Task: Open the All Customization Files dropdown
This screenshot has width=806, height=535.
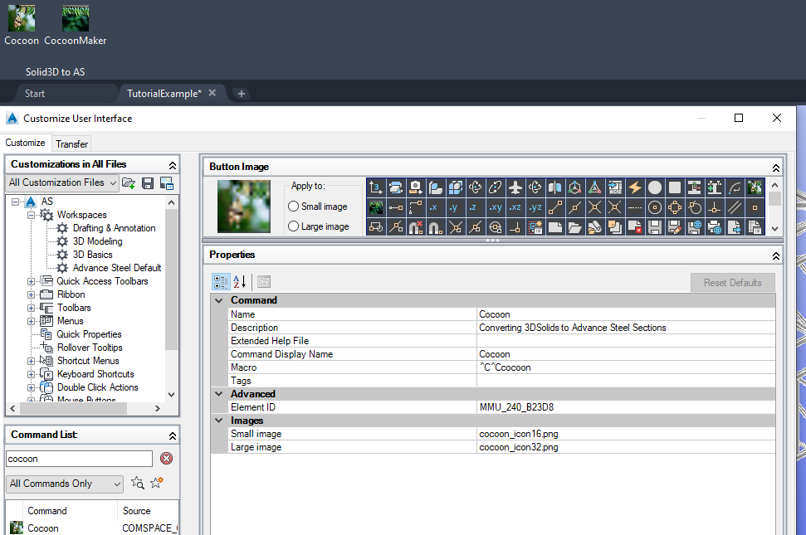Action: coord(62,182)
